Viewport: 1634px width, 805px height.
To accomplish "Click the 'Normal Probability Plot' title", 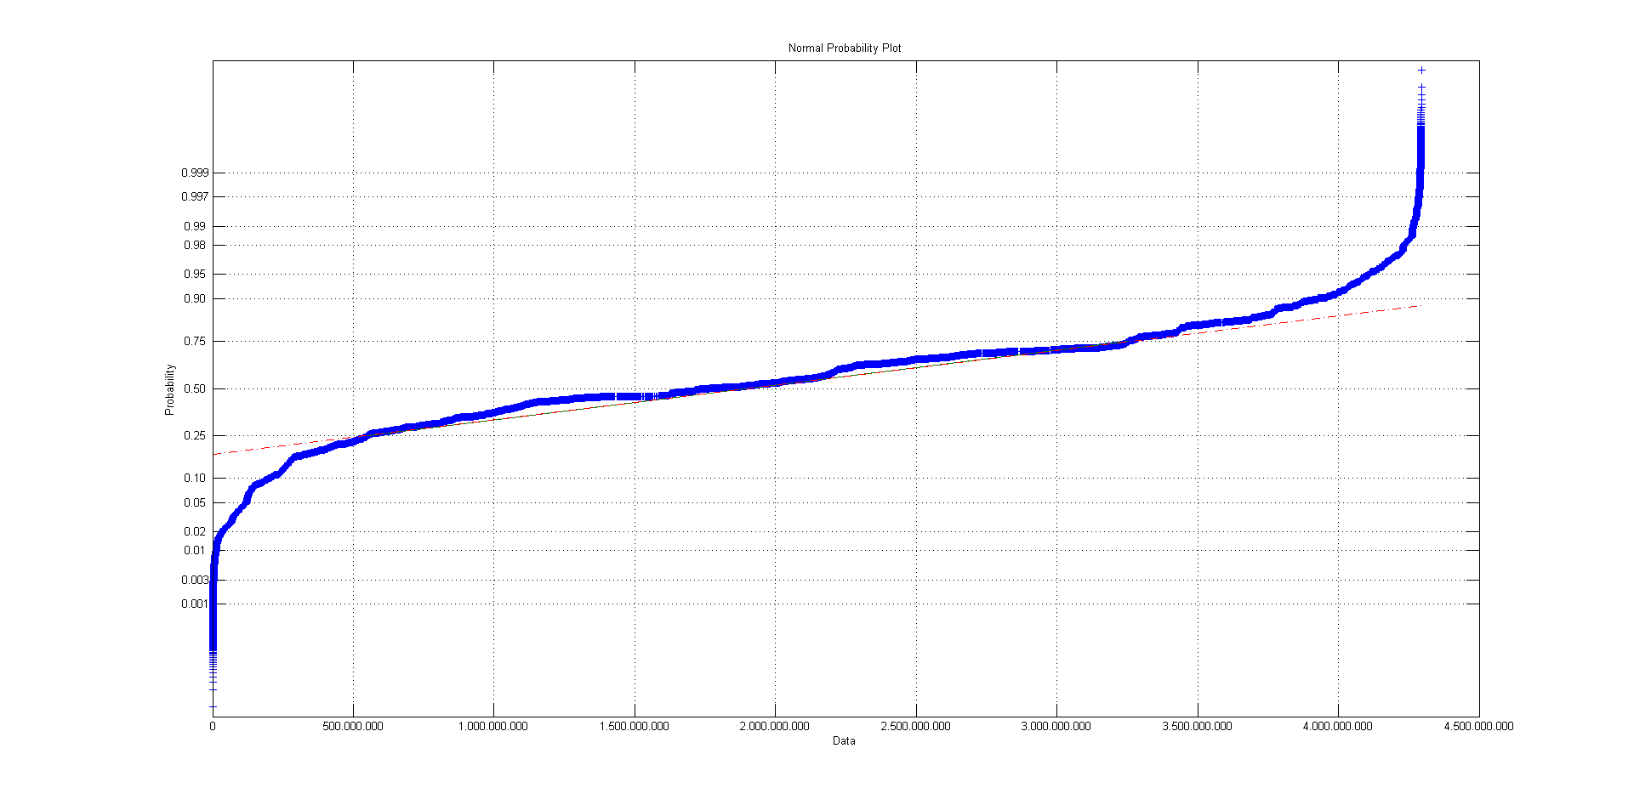I will point(845,48).
